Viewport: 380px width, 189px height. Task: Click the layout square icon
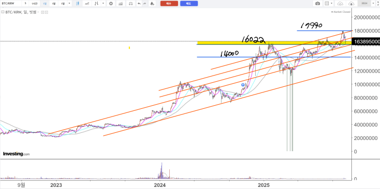[326, 4]
